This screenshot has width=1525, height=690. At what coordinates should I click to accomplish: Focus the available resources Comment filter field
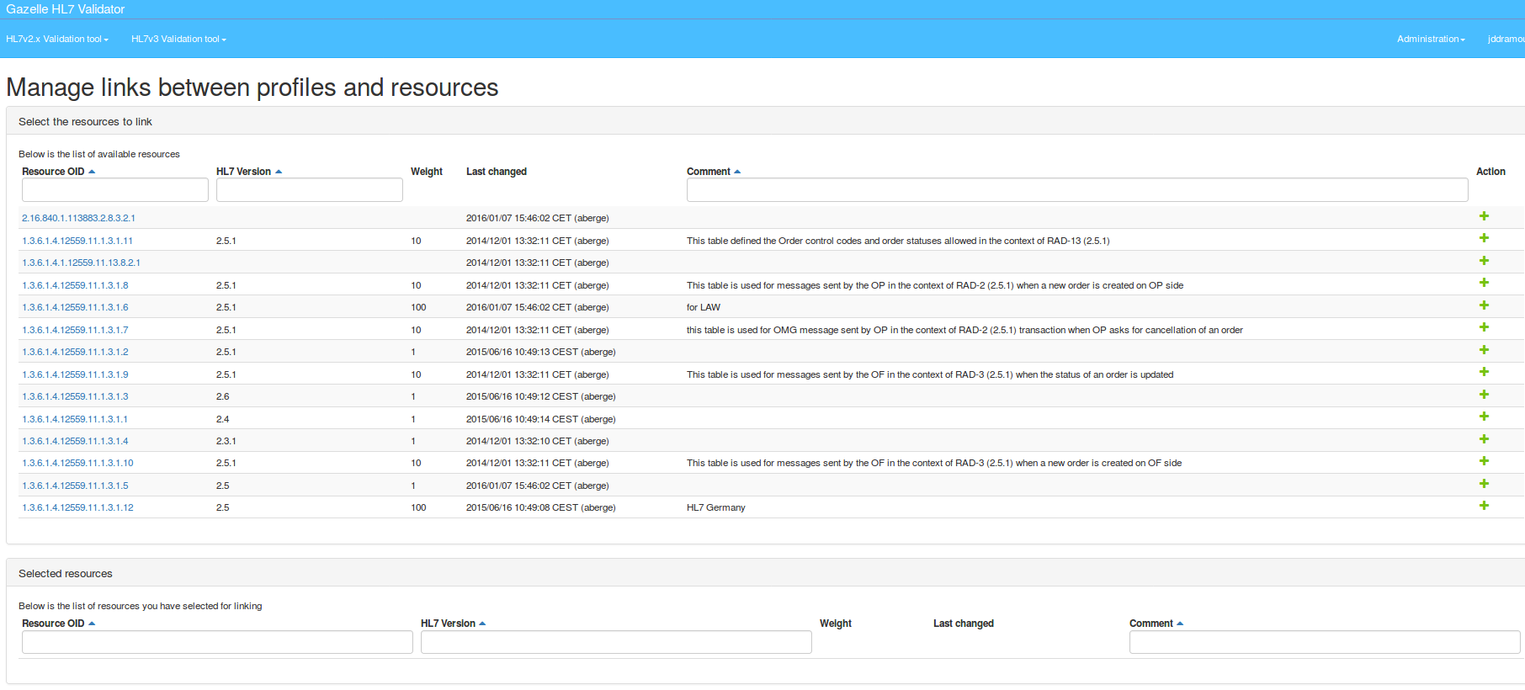click(1076, 190)
